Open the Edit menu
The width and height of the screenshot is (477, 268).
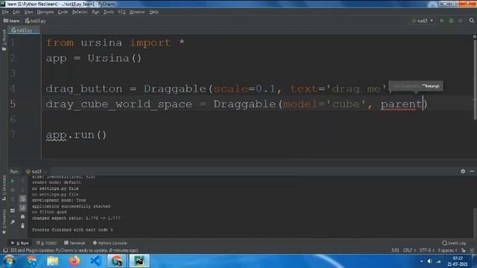pos(16,12)
